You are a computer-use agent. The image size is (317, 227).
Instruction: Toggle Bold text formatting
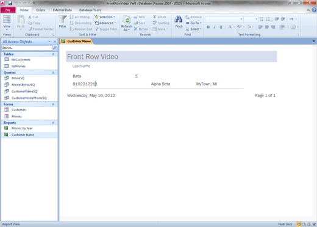pyautogui.click(x=208, y=27)
